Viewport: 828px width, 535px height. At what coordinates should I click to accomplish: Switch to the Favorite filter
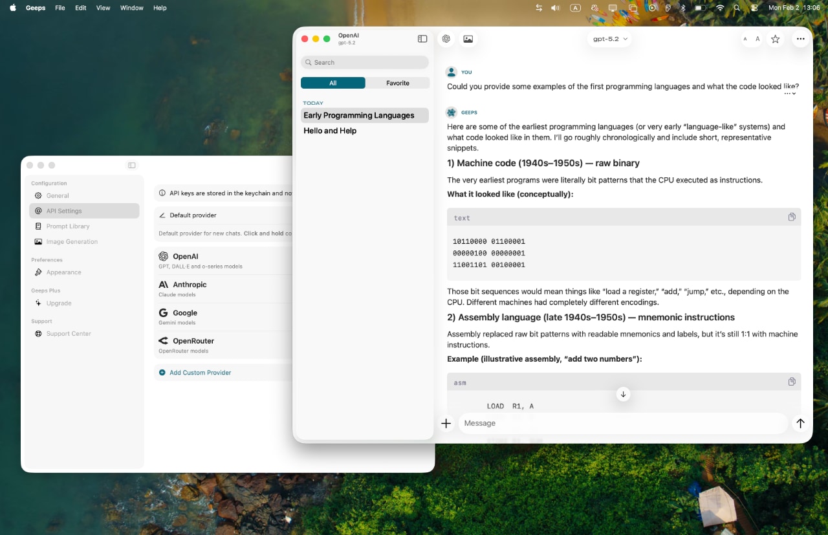(x=397, y=83)
